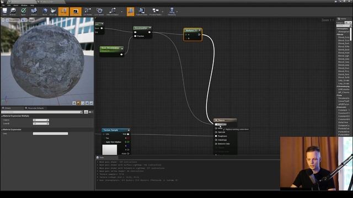The height and width of the screenshot is (198, 353).
Task: Click the Texture Sample green G output pin
Action: pos(128,142)
